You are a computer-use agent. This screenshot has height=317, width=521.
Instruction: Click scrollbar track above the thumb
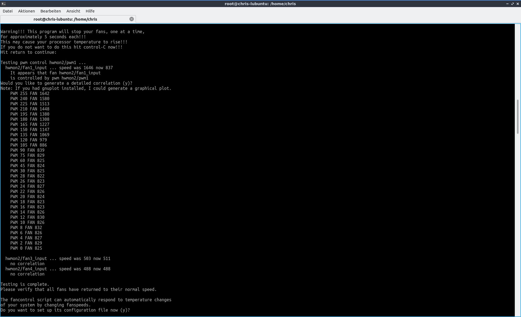pyautogui.click(x=518, y=60)
